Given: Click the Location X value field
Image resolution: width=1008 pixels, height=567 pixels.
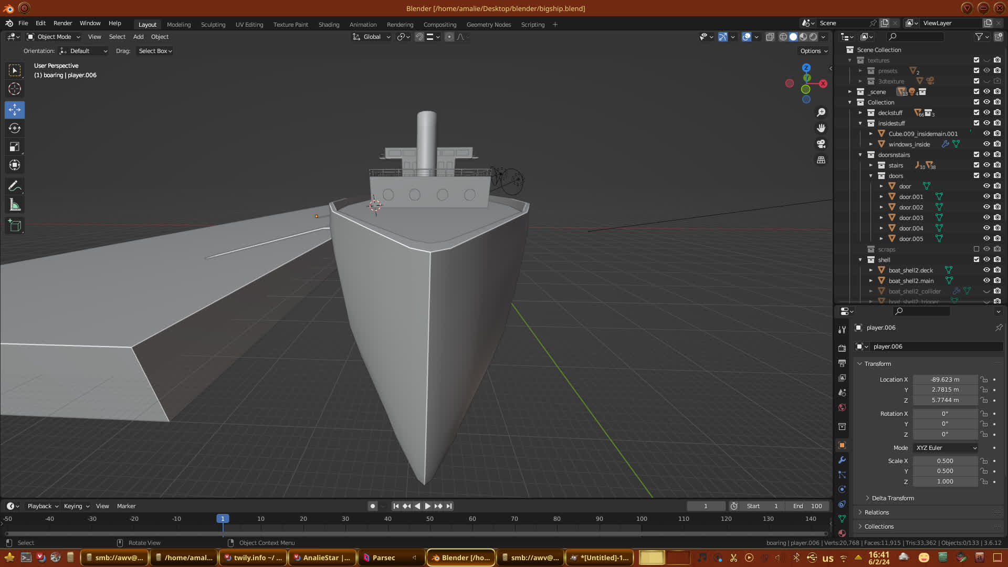Looking at the screenshot, I should [944, 380].
